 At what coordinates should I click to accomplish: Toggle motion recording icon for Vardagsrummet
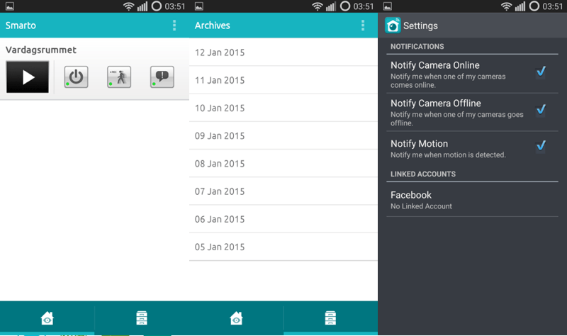tap(119, 77)
